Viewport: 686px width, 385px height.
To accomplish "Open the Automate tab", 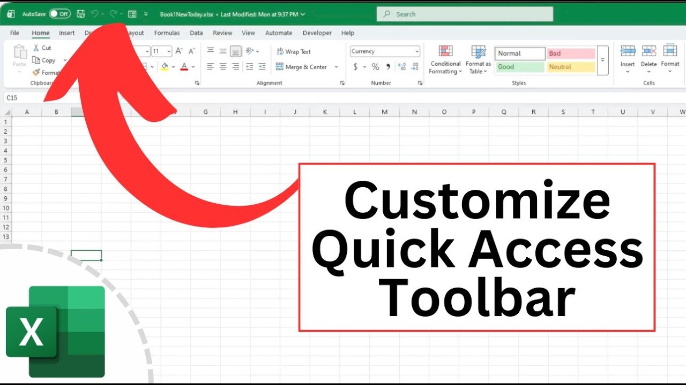I will point(279,33).
